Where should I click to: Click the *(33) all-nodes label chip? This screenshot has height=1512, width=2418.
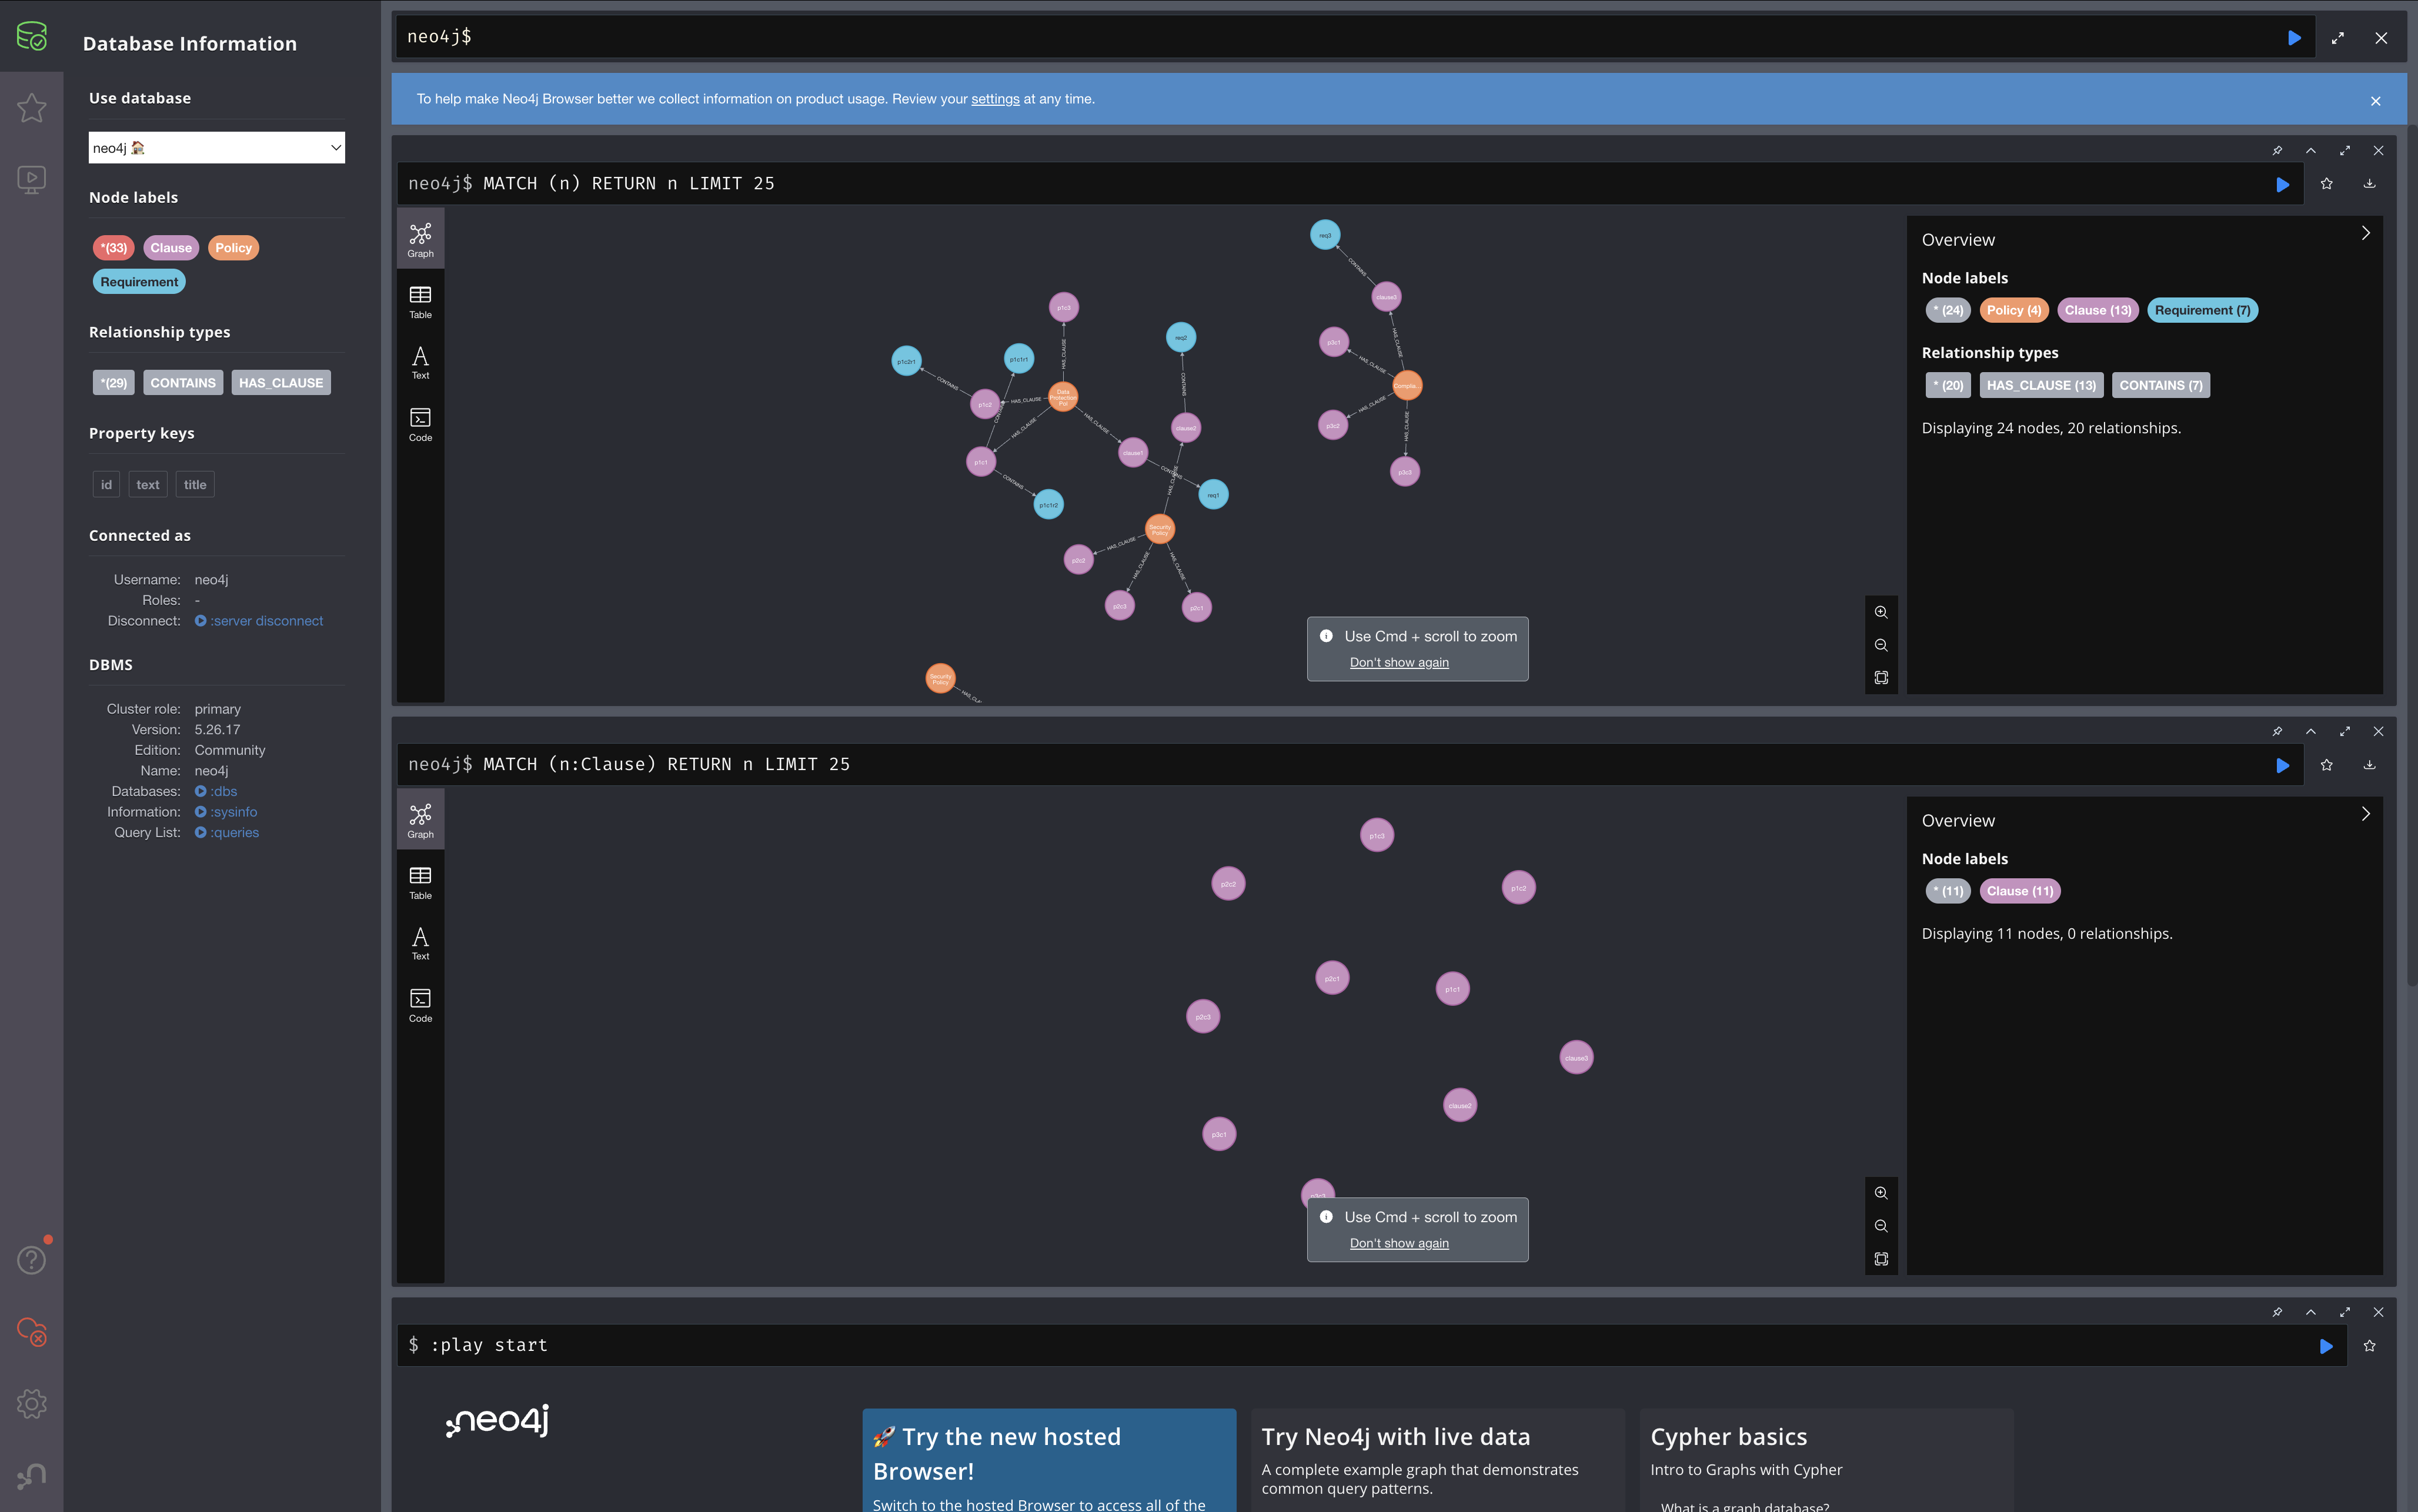coord(114,248)
